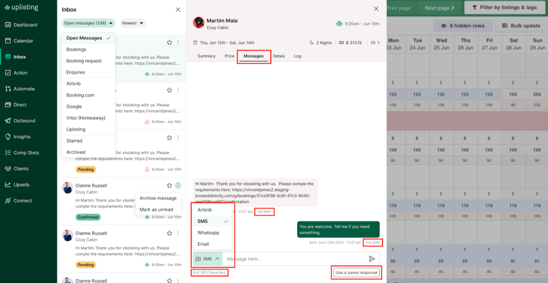The width and height of the screenshot is (548, 283).
Task: Click the uplisting logo
Action: click(x=21, y=7)
